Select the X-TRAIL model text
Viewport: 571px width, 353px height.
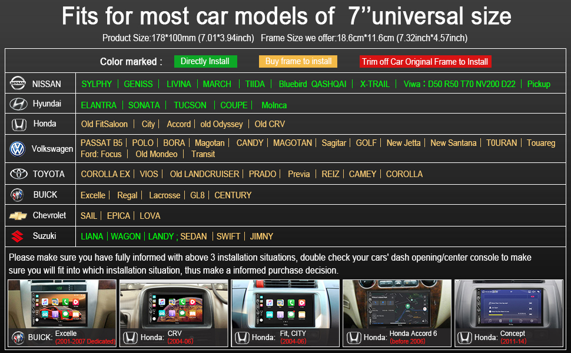(x=375, y=84)
